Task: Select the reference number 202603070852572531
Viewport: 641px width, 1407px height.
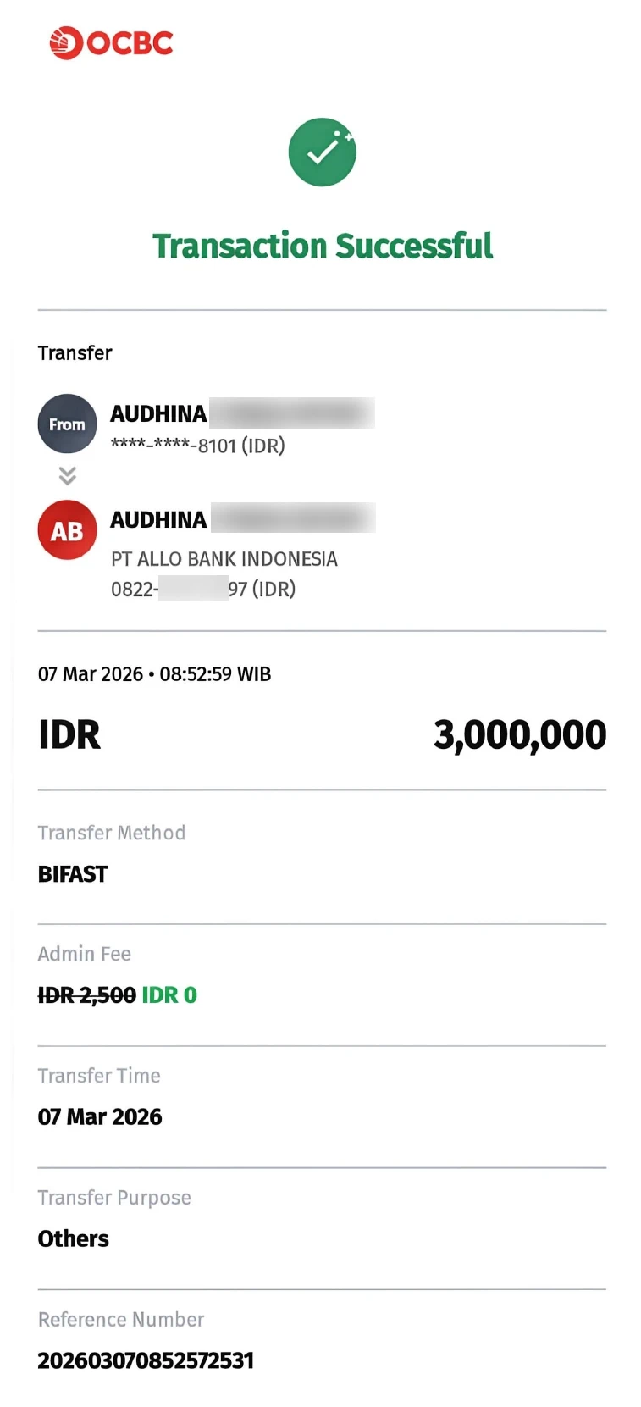Action: coord(146,1360)
